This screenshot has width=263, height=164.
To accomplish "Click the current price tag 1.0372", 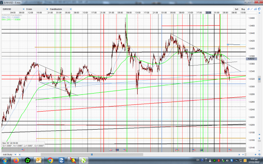I will 251,59.
